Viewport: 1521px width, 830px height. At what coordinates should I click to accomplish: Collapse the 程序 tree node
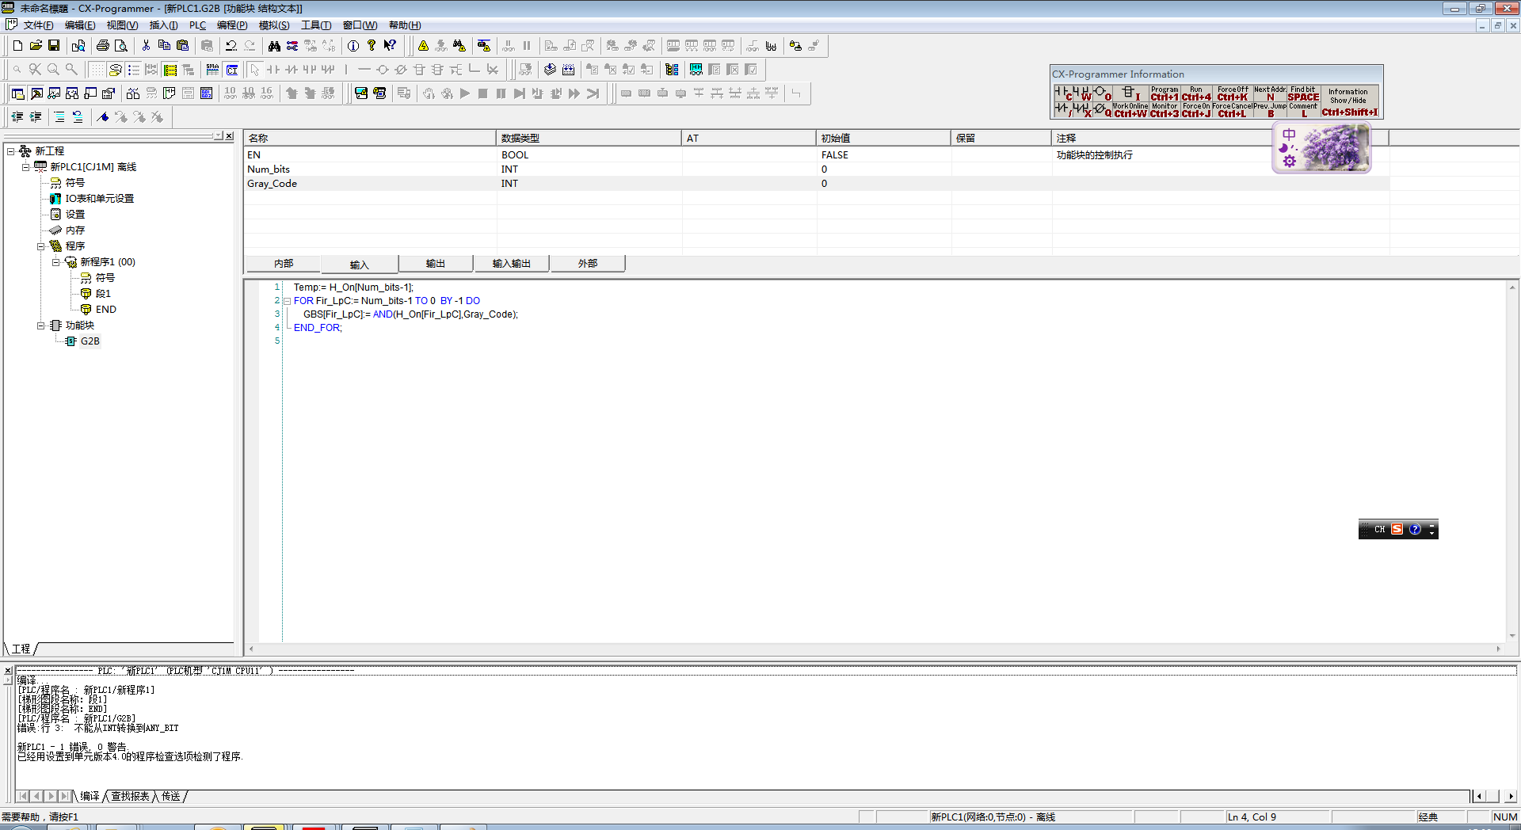[x=40, y=246]
